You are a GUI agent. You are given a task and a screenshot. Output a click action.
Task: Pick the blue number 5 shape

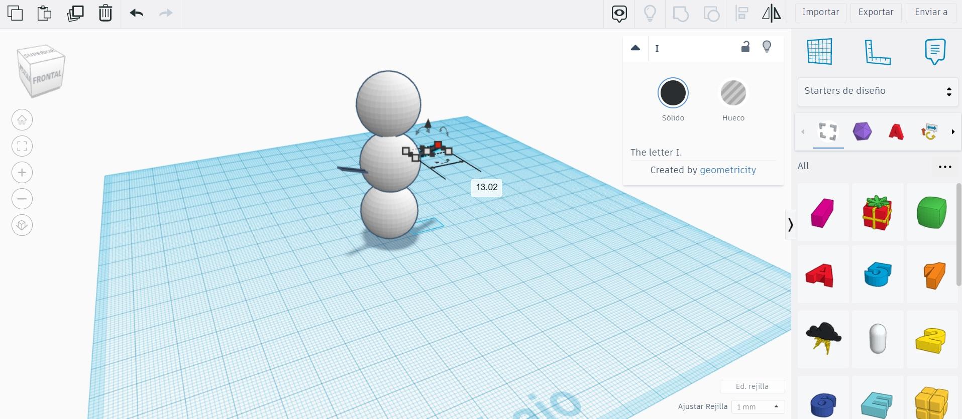[878, 274]
